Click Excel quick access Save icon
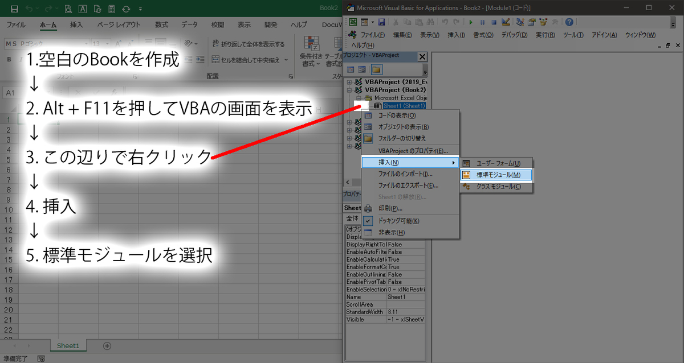 14,9
